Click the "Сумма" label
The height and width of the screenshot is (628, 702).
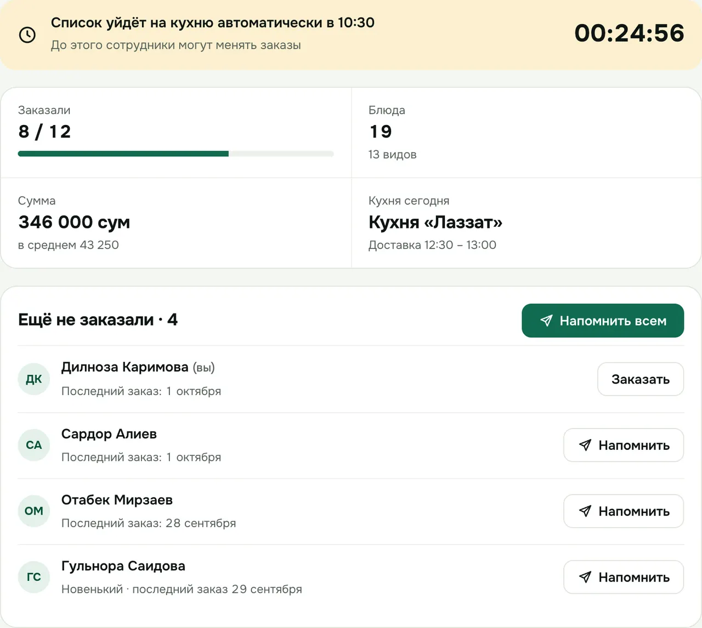tap(37, 201)
